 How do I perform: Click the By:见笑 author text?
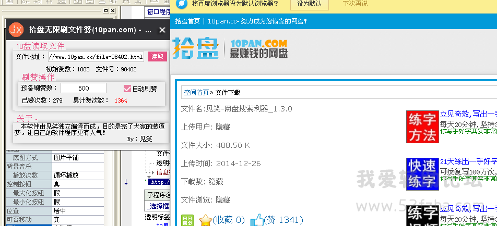pos(139,139)
